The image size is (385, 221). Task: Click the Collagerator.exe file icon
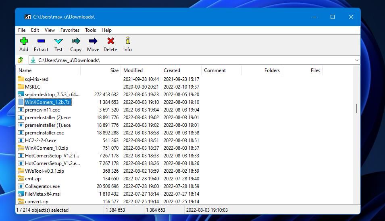(21, 186)
